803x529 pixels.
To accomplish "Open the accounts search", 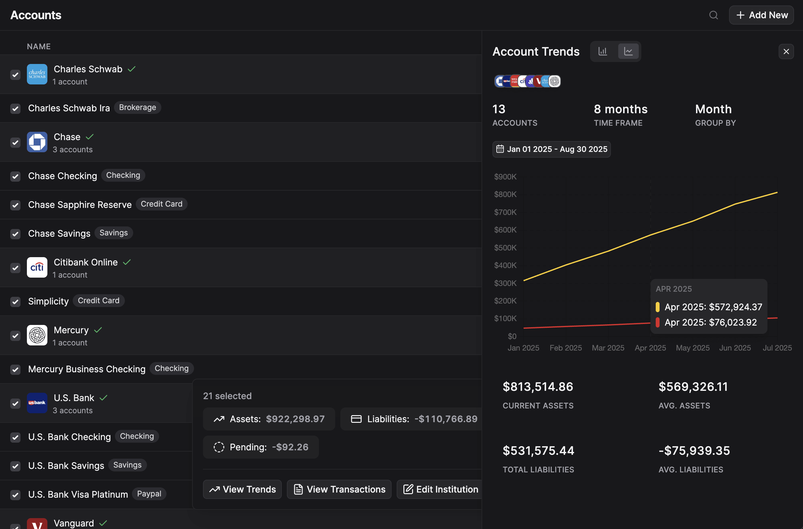I will tap(714, 15).
